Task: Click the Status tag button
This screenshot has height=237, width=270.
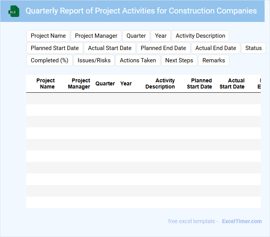Action: [x=253, y=48]
